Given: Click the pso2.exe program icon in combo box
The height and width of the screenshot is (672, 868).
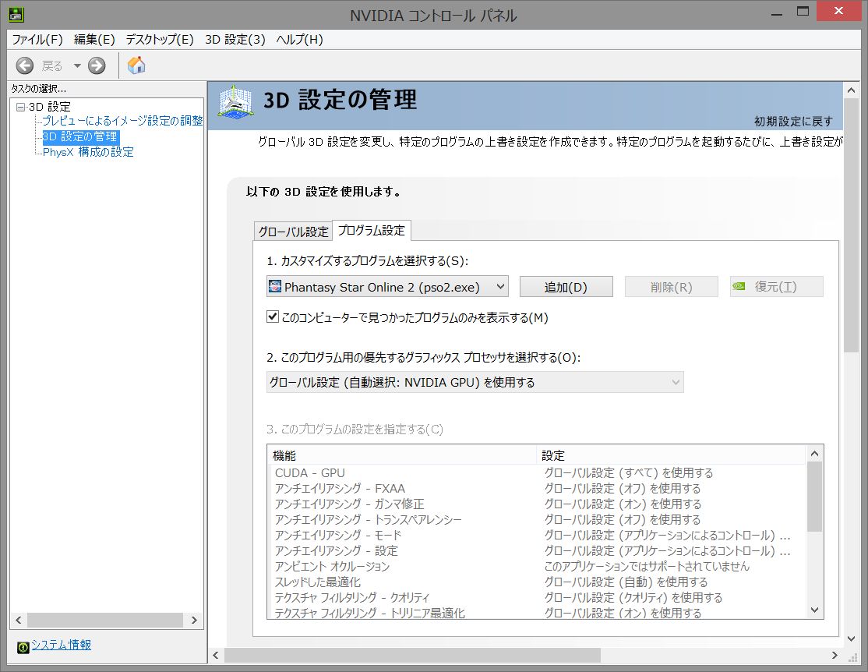Looking at the screenshot, I should (274, 286).
